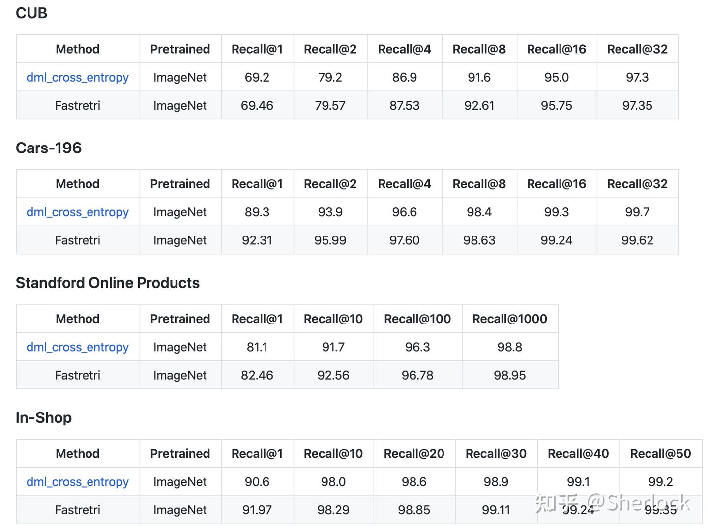Click Pretrained header in the CUB table
Screen dimensions: 708x531
(180, 49)
